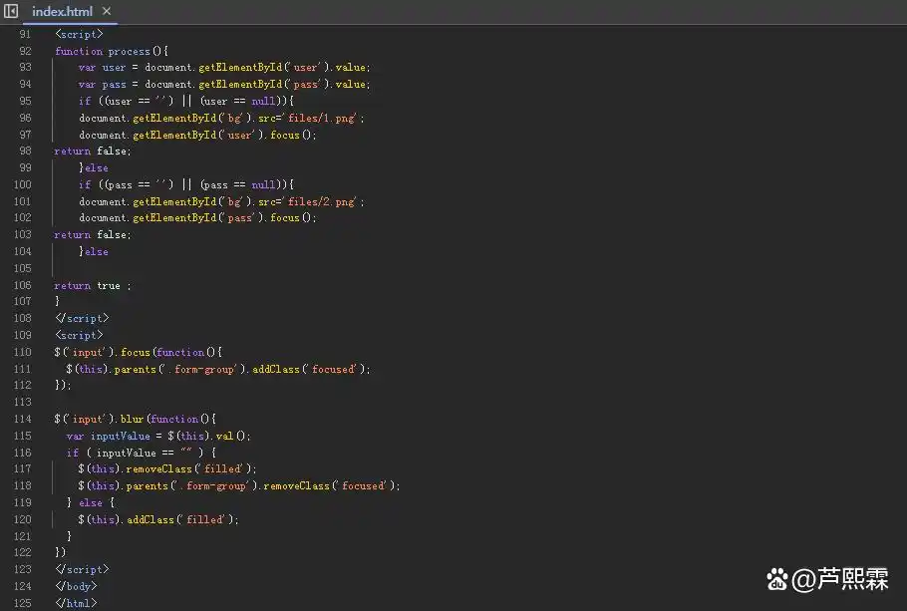Click the $('input').blur(function(){ line
Screen dimensions: 907x611
point(135,419)
